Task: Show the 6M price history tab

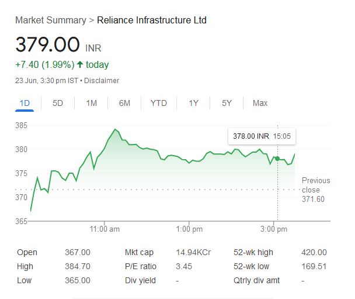Action: click(124, 103)
